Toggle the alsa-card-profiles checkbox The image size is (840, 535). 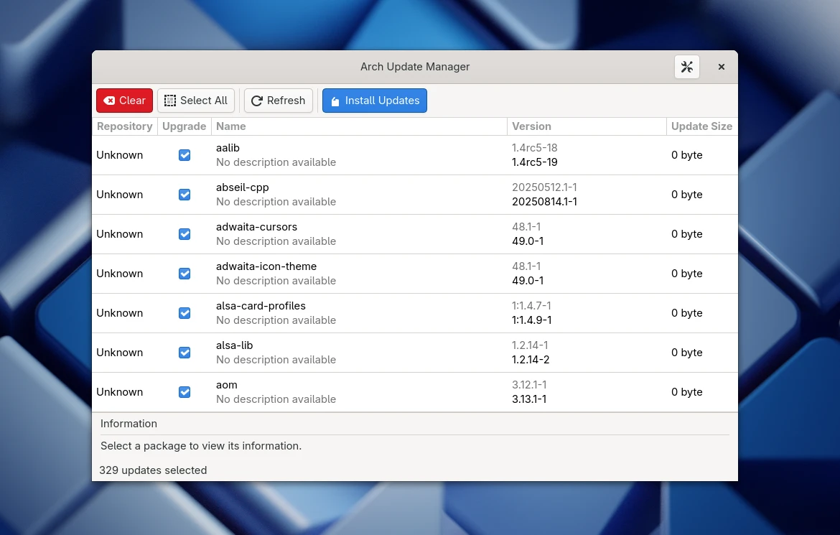185,312
